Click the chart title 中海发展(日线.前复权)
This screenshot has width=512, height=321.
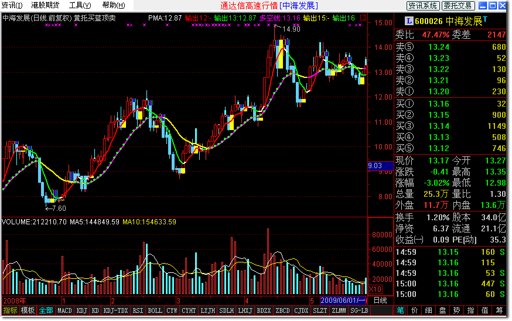pos(37,18)
